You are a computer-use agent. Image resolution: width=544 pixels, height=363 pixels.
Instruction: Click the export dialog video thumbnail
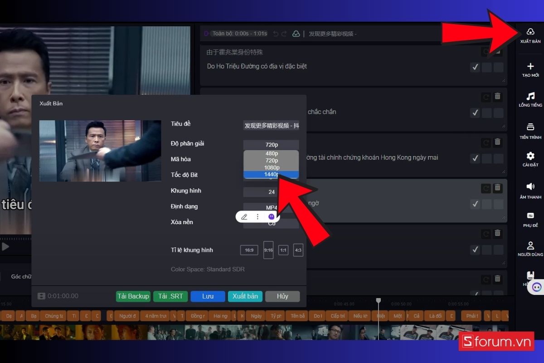pos(100,151)
